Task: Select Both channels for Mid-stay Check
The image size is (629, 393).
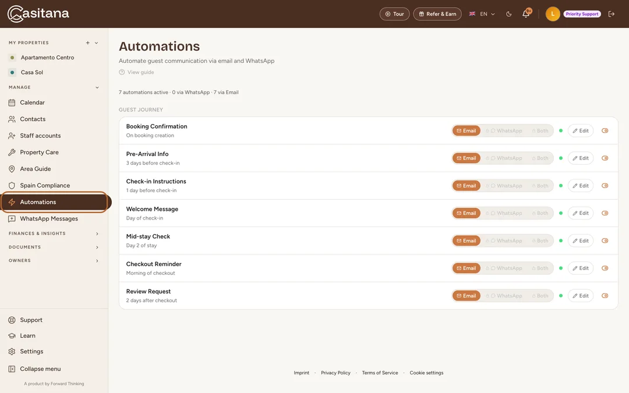Action: [x=540, y=240]
